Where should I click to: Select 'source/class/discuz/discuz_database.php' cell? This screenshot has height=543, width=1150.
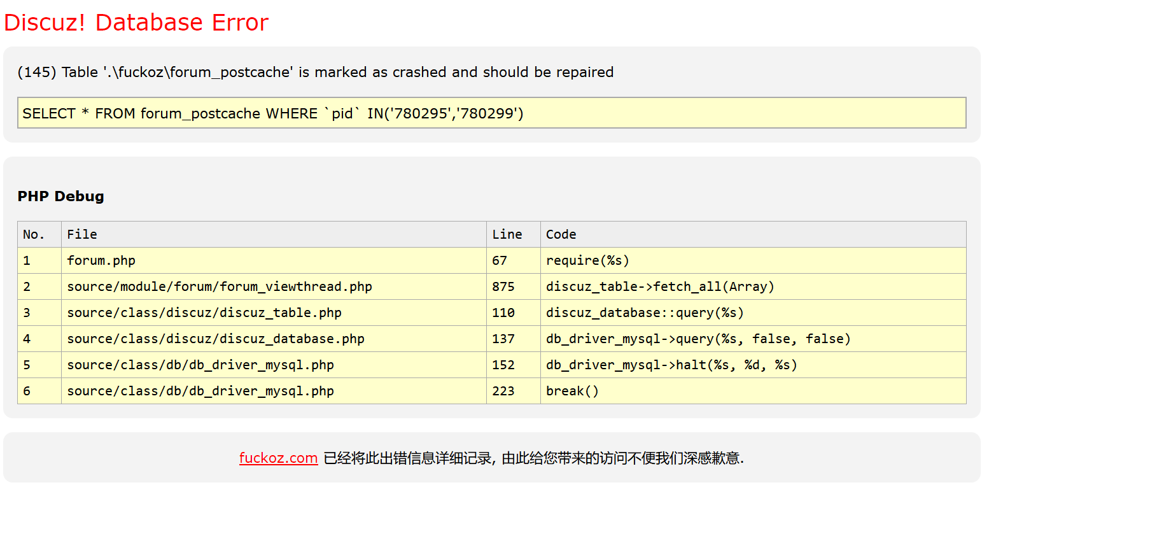click(274, 339)
